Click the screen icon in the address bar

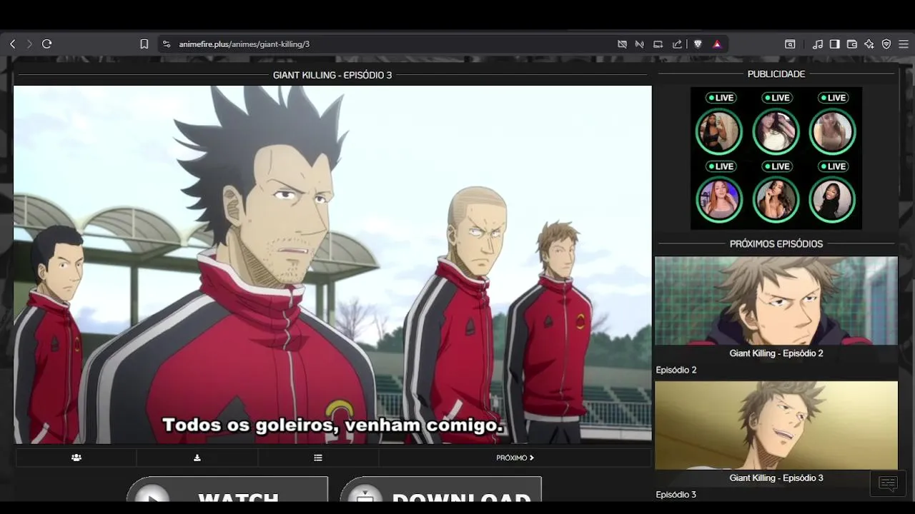pos(658,44)
